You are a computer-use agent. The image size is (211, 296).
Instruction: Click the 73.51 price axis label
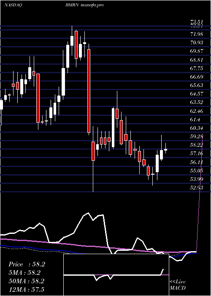tap(197, 22)
